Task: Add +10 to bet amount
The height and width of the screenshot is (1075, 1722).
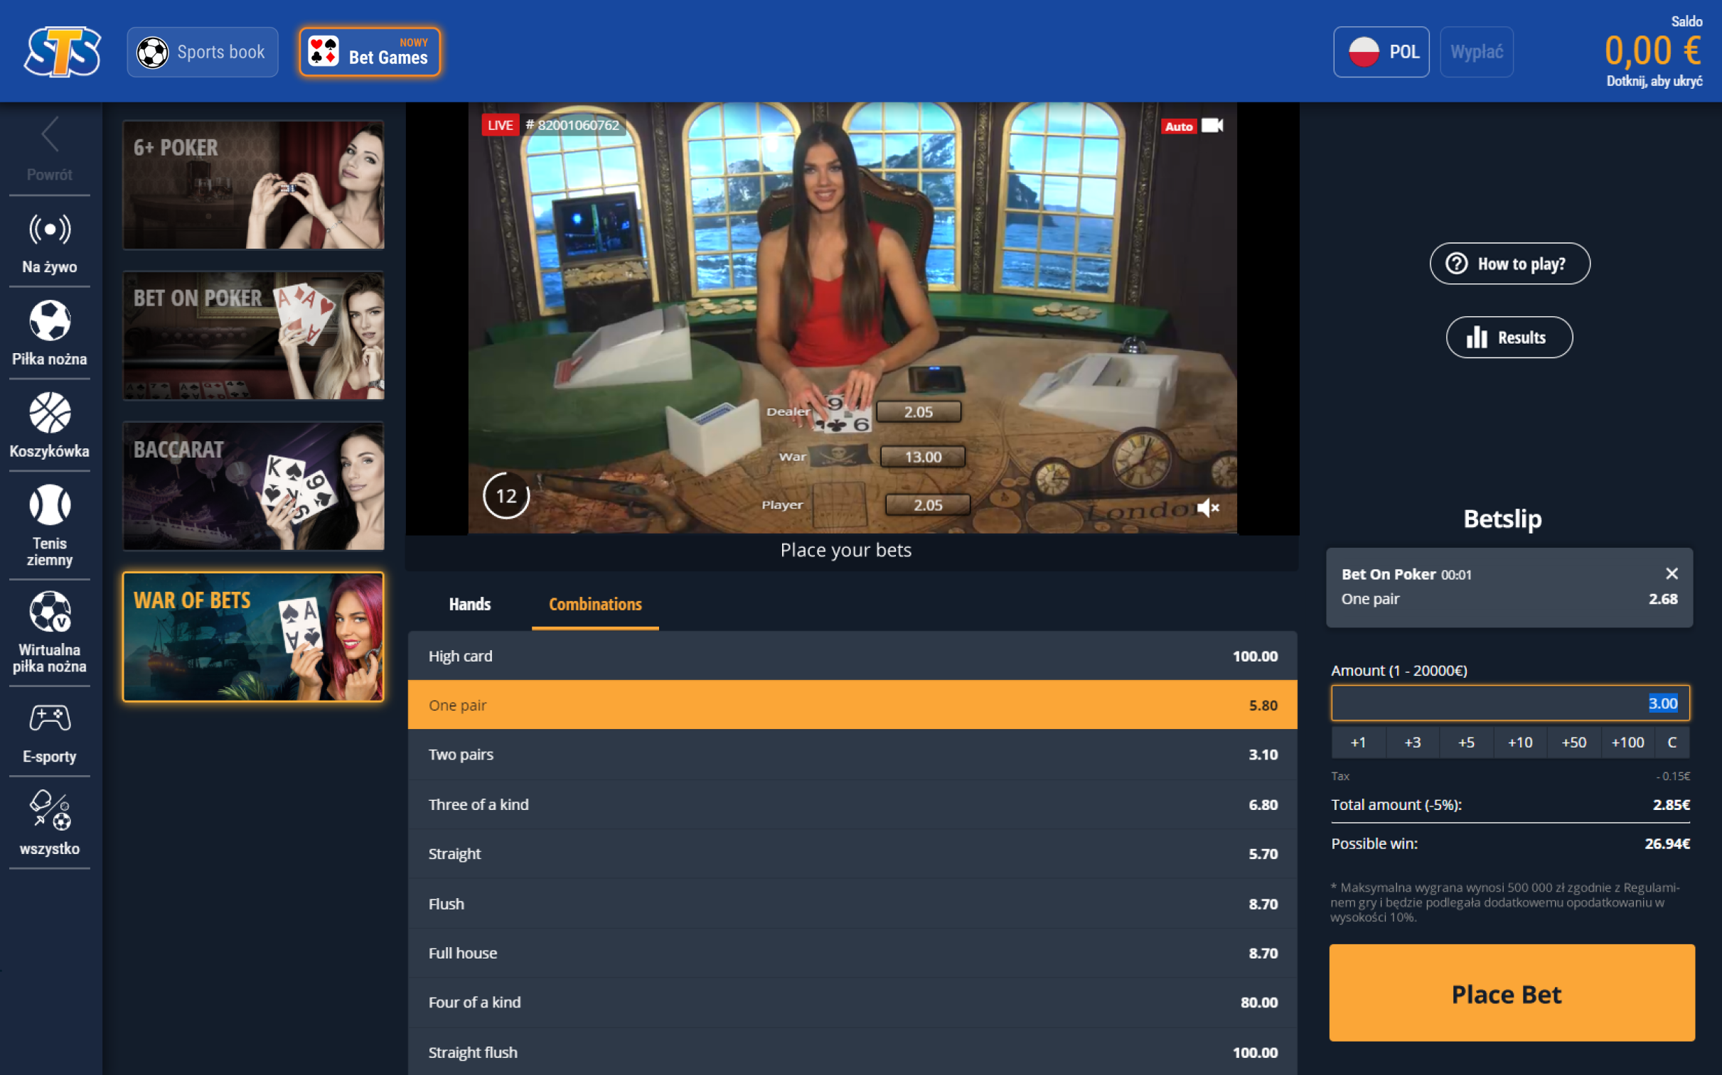Action: [x=1519, y=742]
